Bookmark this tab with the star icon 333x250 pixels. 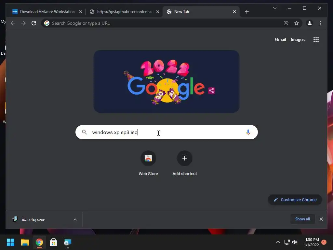[x=297, y=23]
